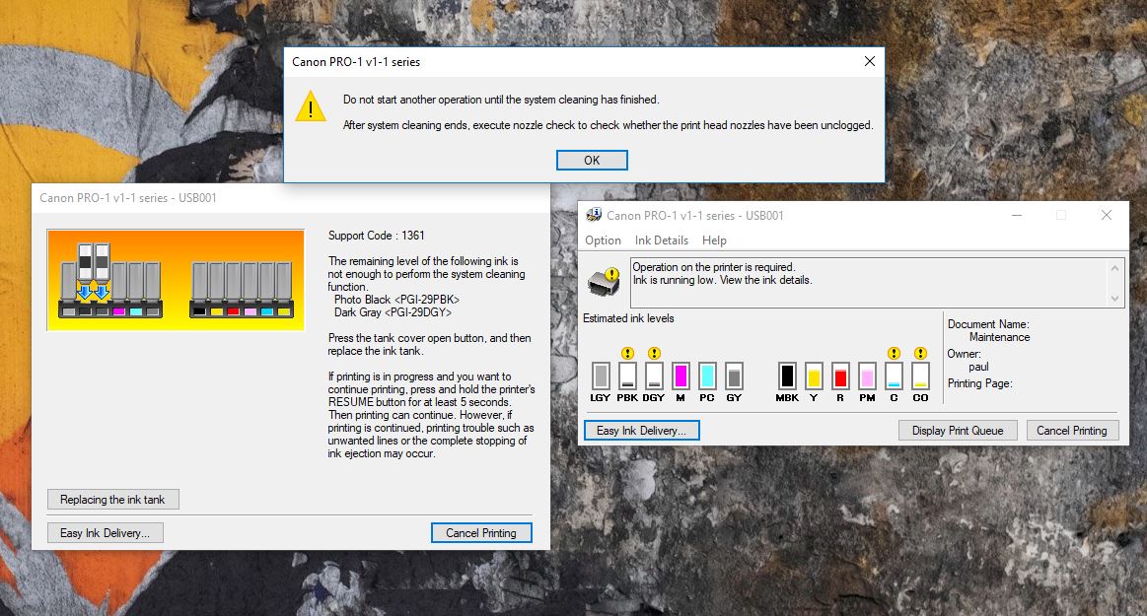
Task: Select the Magenta M ink tank icon
Action: point(681,376)
